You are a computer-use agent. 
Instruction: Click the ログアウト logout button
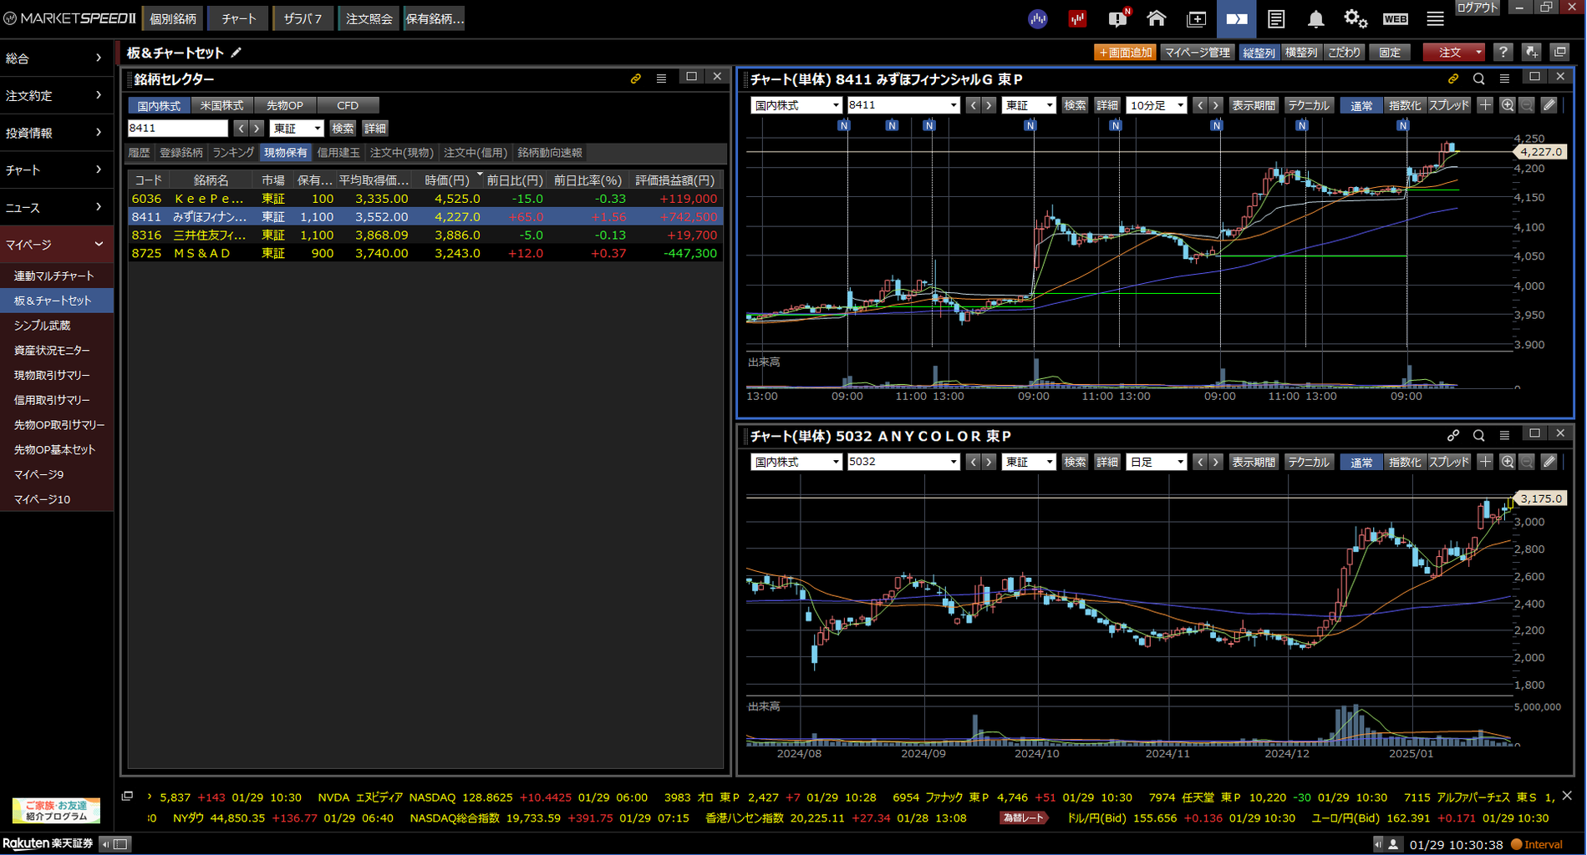pyautogui.click(x=1478, y=8)
